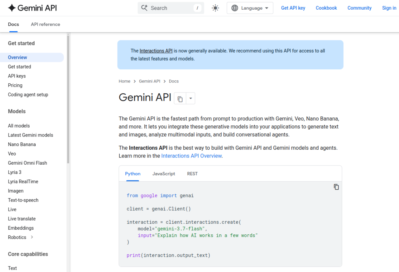Copy the code sample with copy icon
This screenshot has width=399, height=272.
click(336, 187)
